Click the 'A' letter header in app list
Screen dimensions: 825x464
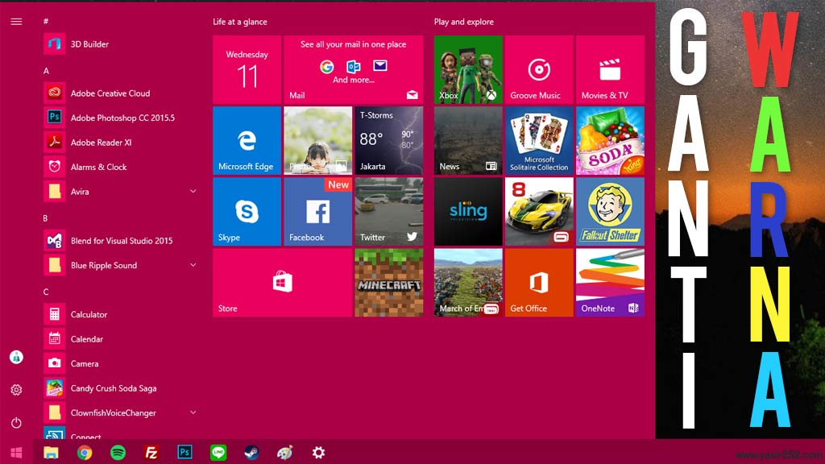pyautogui.click(x=46, y=71)
